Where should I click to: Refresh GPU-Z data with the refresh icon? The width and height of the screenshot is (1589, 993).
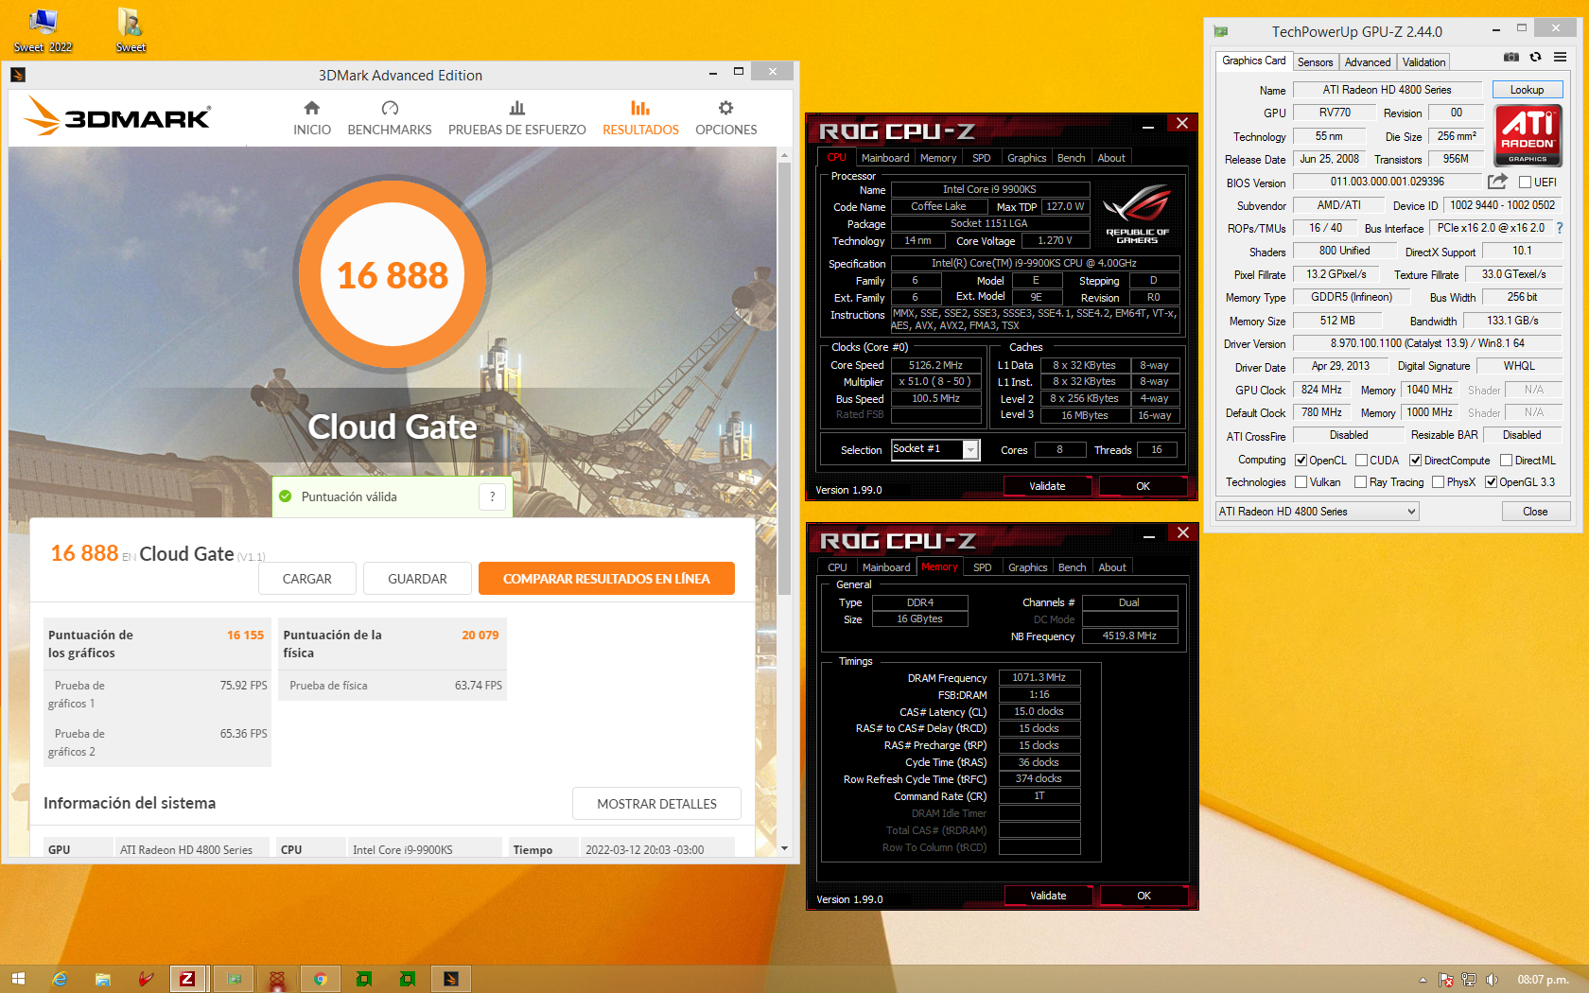pyautogui.click(x=1535, y=58)
